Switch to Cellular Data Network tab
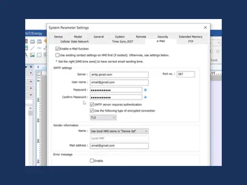This screenshot has height=185, width=247. 75,42
